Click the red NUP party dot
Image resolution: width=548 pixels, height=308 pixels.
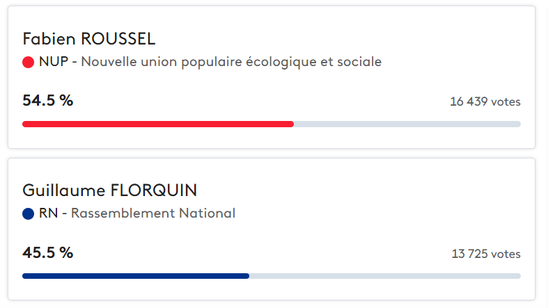[28, 62]
